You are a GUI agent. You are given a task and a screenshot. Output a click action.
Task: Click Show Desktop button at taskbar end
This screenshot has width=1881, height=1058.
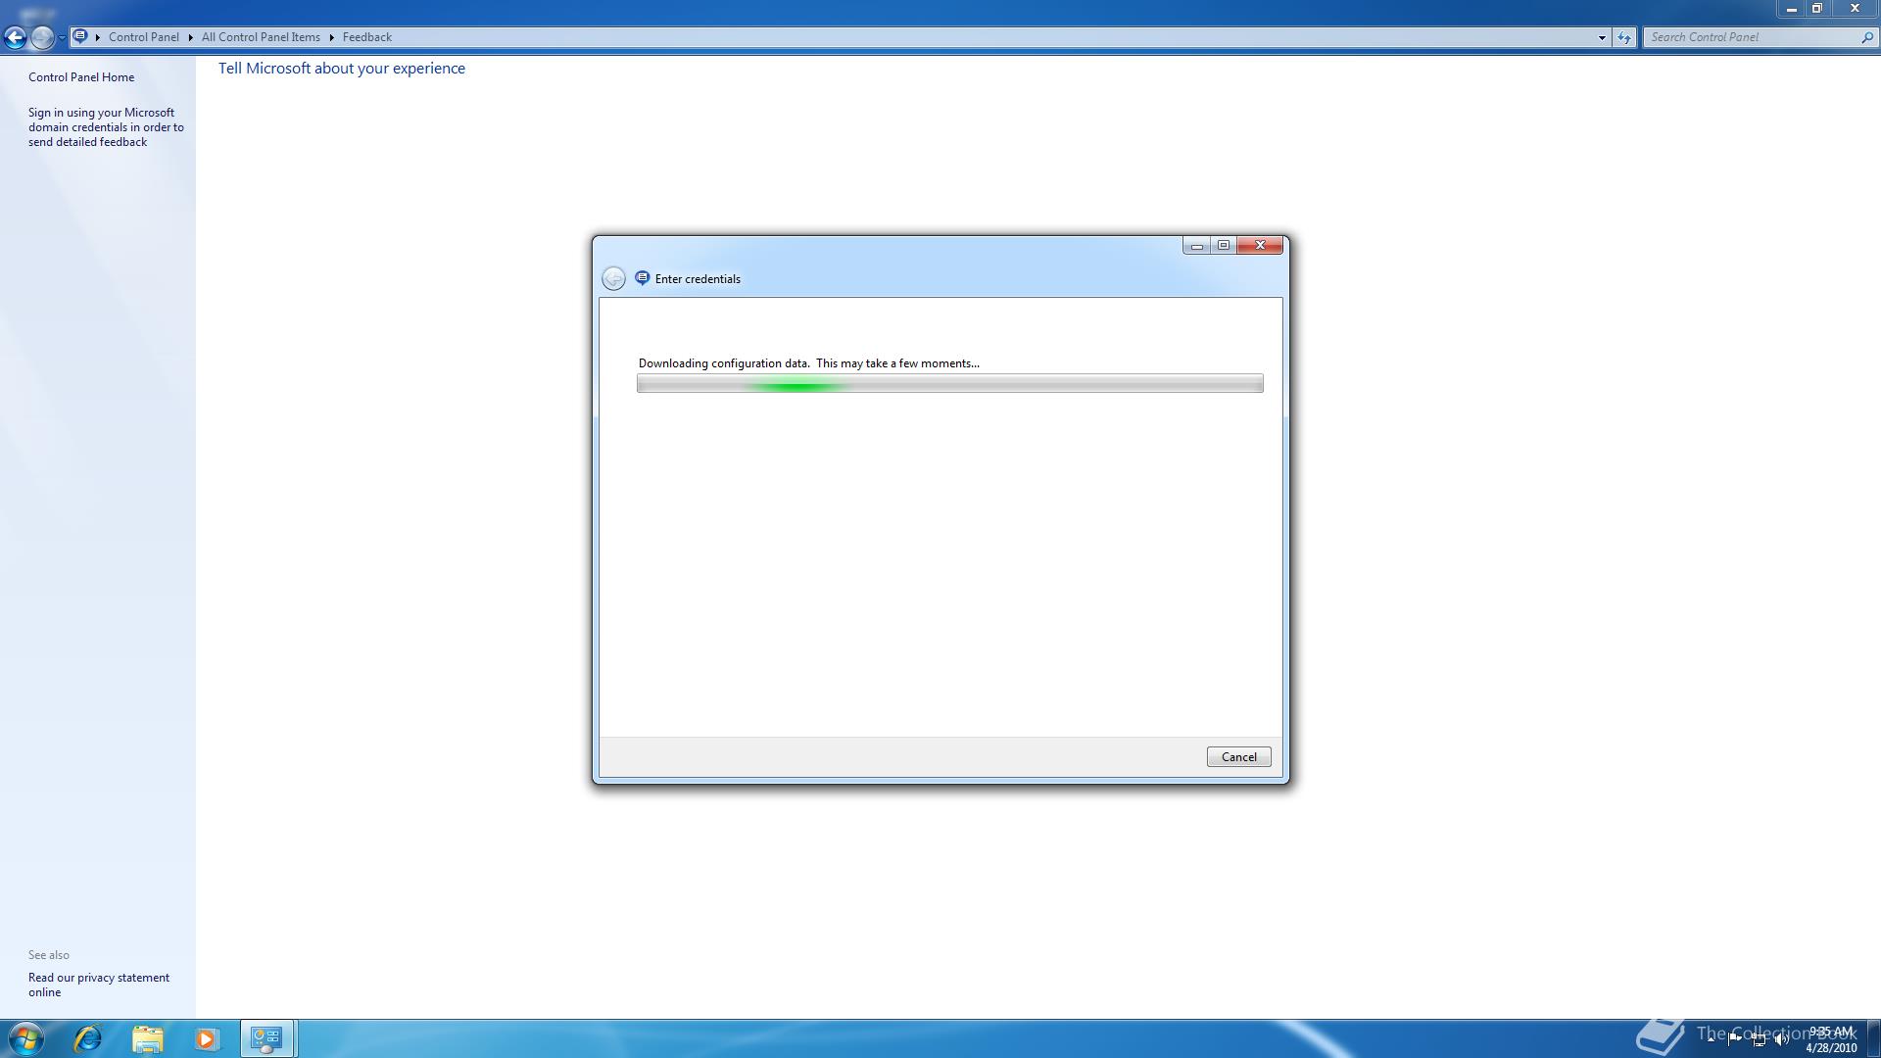1873,1038
